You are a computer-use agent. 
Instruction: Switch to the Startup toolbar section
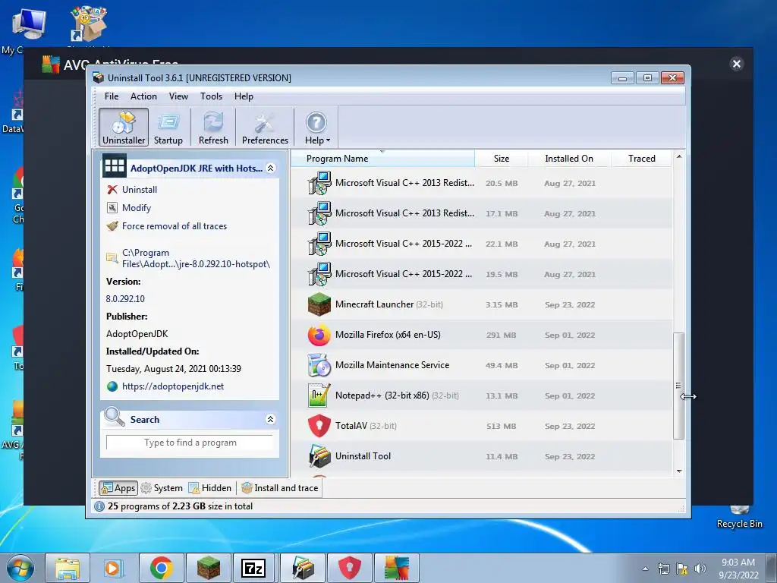coord(168,128)
